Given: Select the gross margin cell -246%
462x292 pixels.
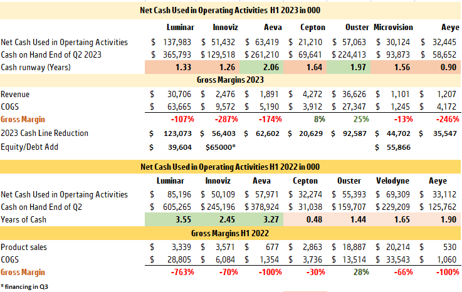Looking at the screenshot, I should (x=448, y=119).
